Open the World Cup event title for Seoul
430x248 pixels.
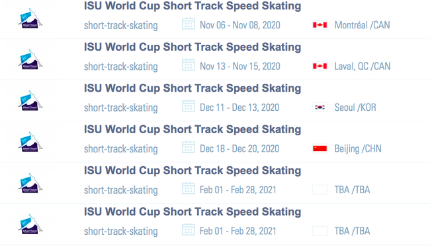tap(193, 88)
